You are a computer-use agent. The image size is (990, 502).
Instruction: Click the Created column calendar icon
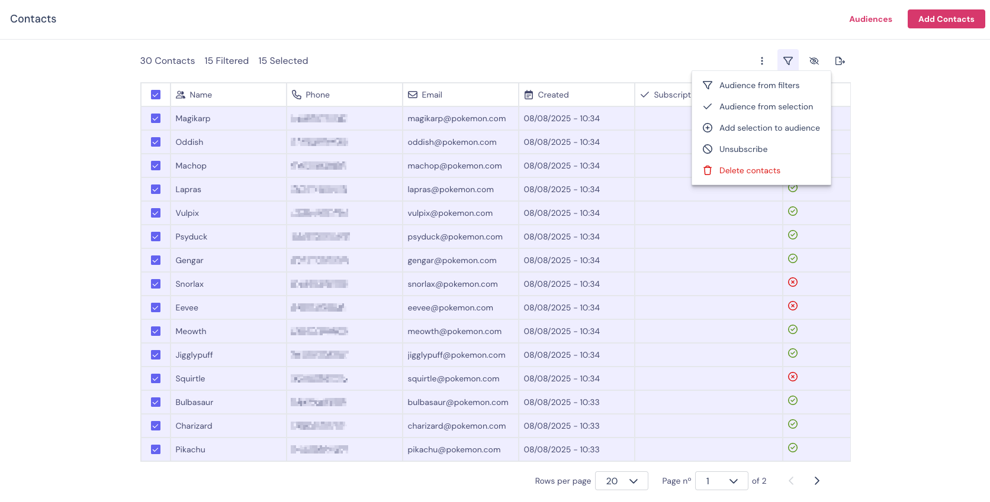(529, 95)
